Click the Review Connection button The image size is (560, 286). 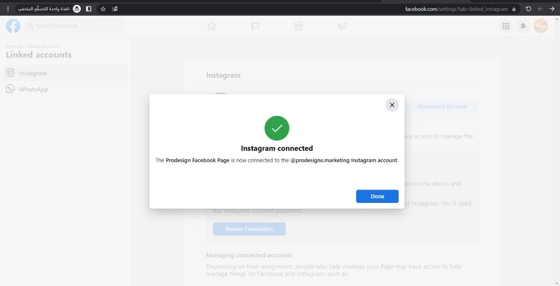[249, 229]
